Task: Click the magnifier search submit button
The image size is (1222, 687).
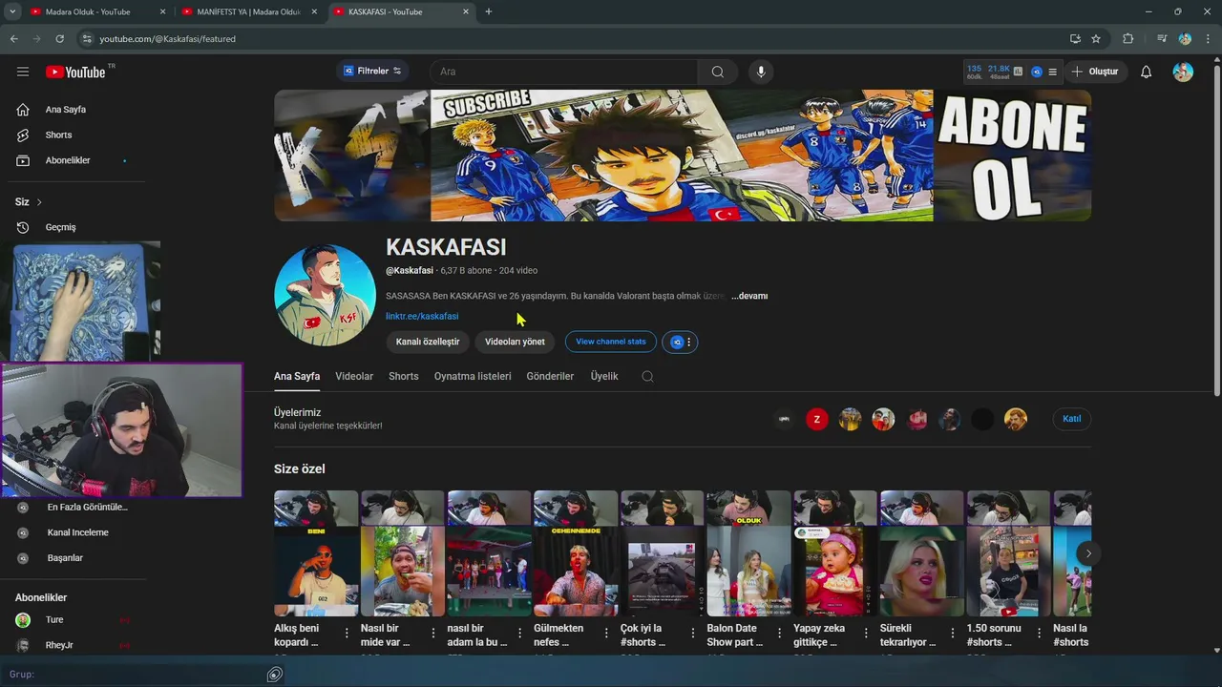Action: pos(718,72)
